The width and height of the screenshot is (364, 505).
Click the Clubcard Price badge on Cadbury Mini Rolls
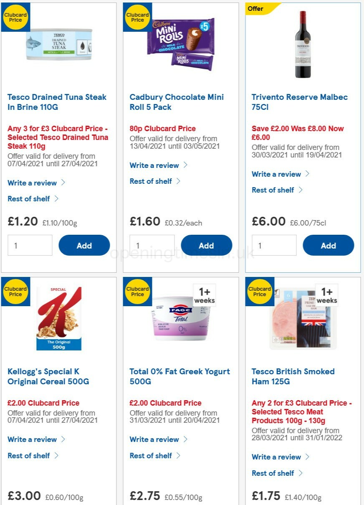click(x=138, y=17)
